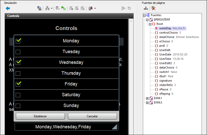Uncheck the Monday checkbox
This screenshot has height=135, width=207.
(18, 41)
